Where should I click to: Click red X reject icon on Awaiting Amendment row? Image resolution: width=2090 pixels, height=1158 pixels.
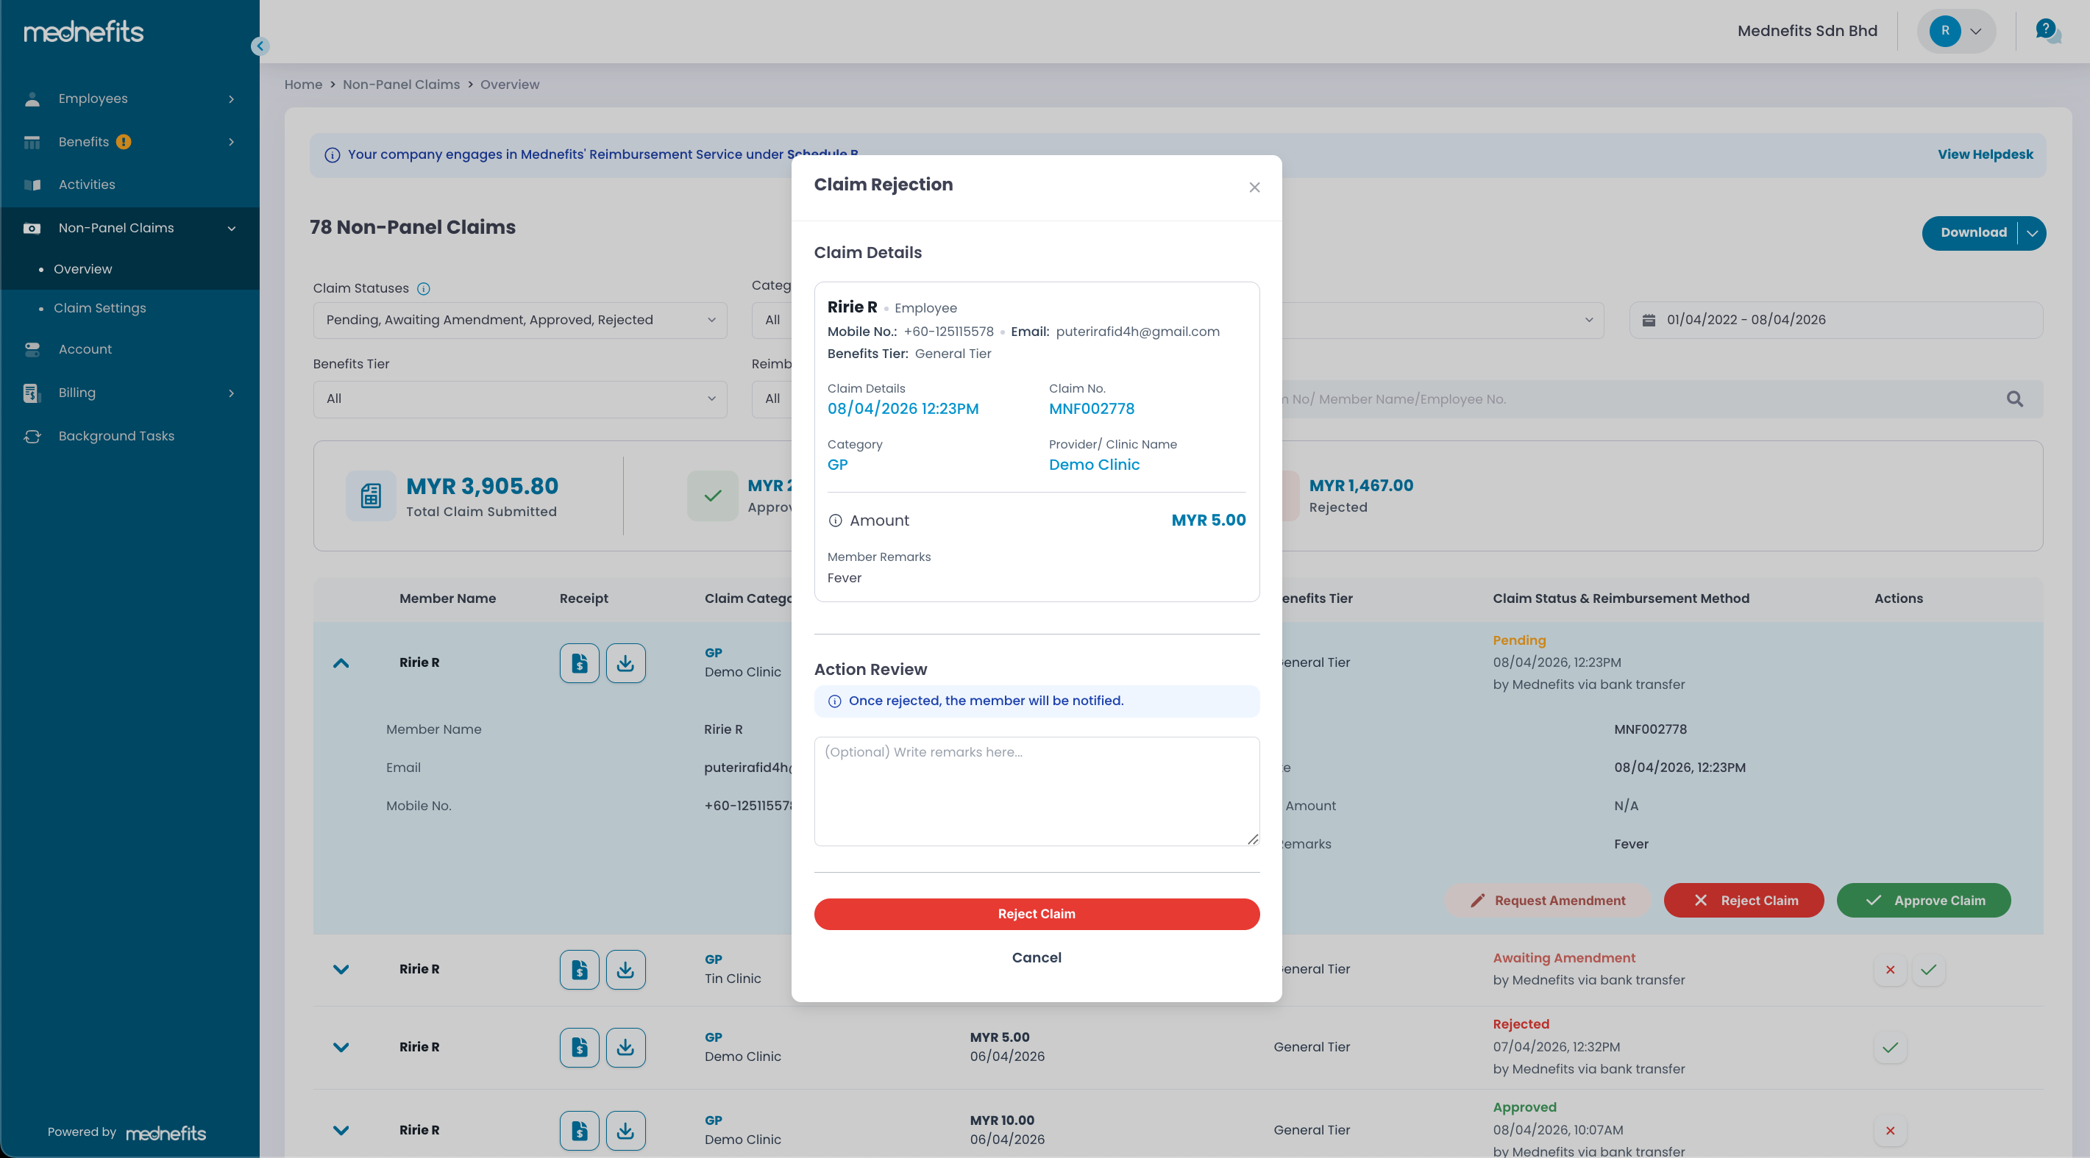click(x=1890, y=969)
